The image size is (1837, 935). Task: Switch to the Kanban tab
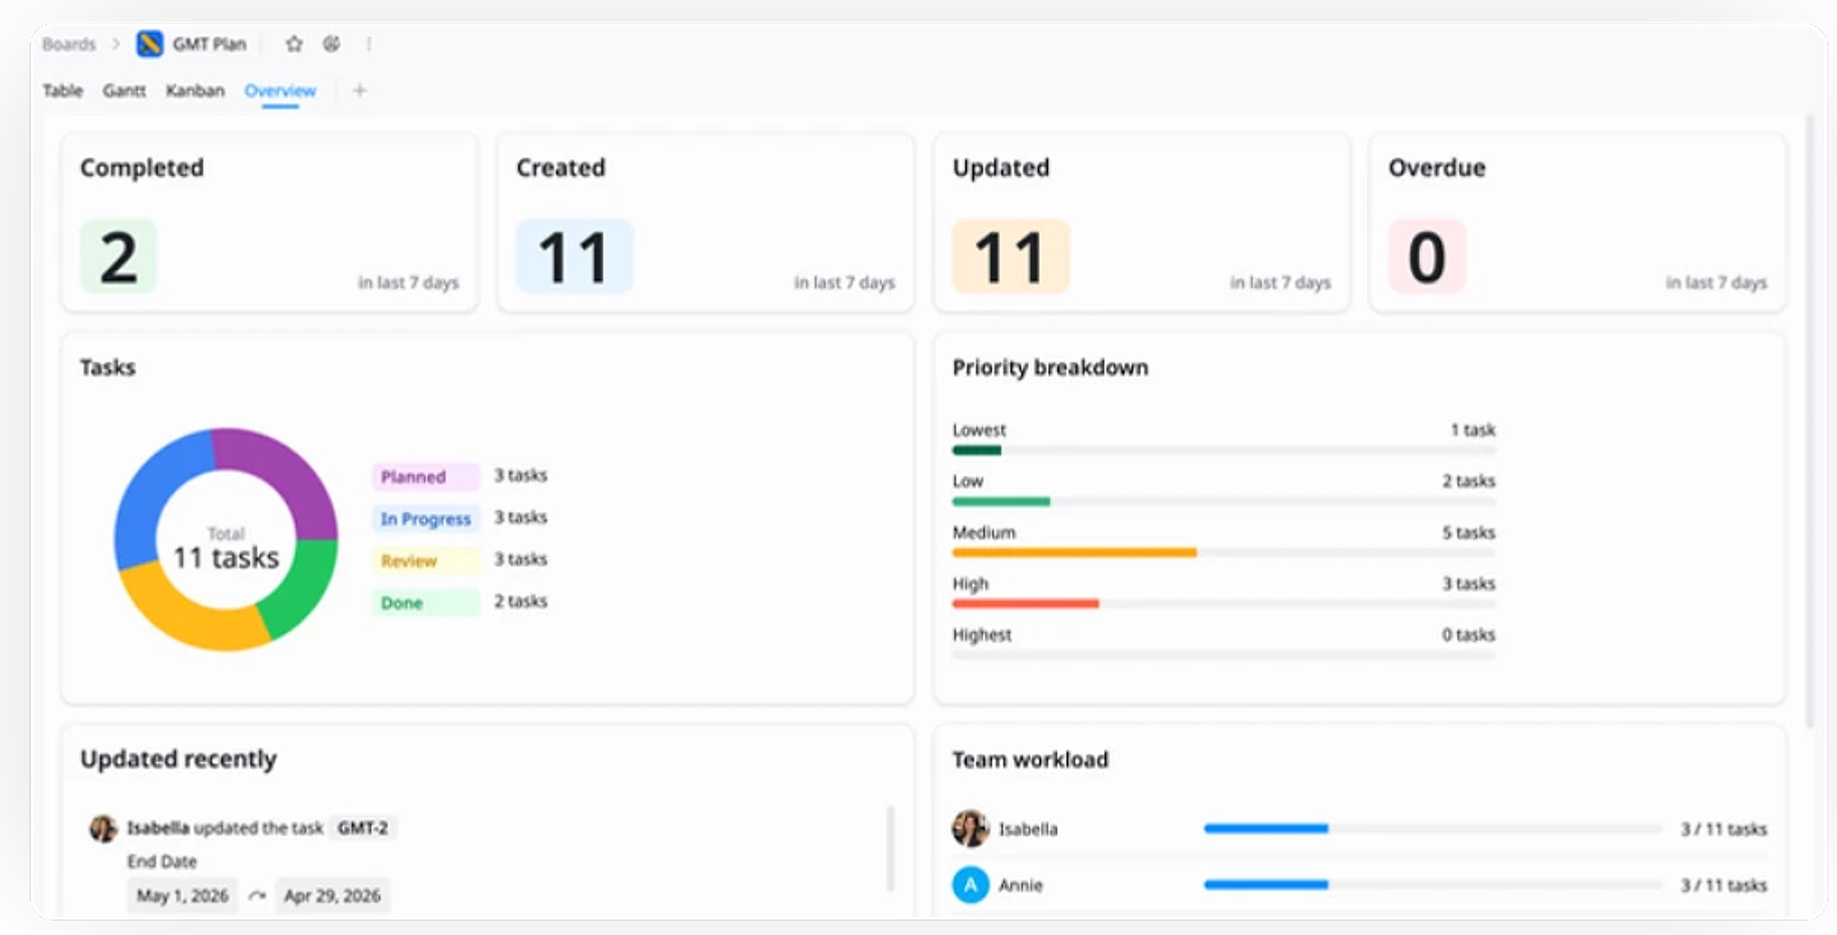(x=195, y=90)
